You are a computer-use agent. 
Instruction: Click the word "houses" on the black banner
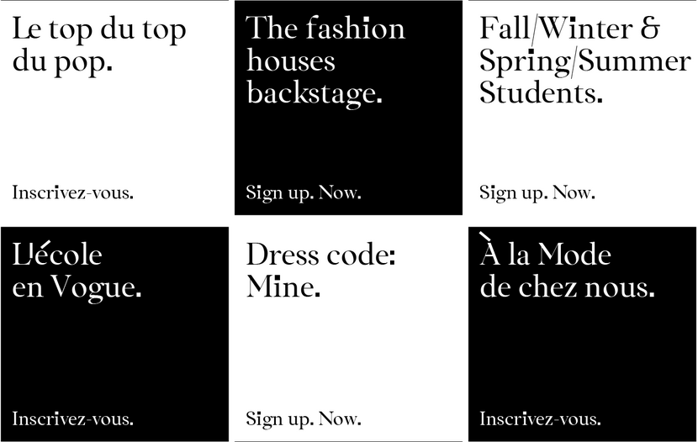pos(290,61)
